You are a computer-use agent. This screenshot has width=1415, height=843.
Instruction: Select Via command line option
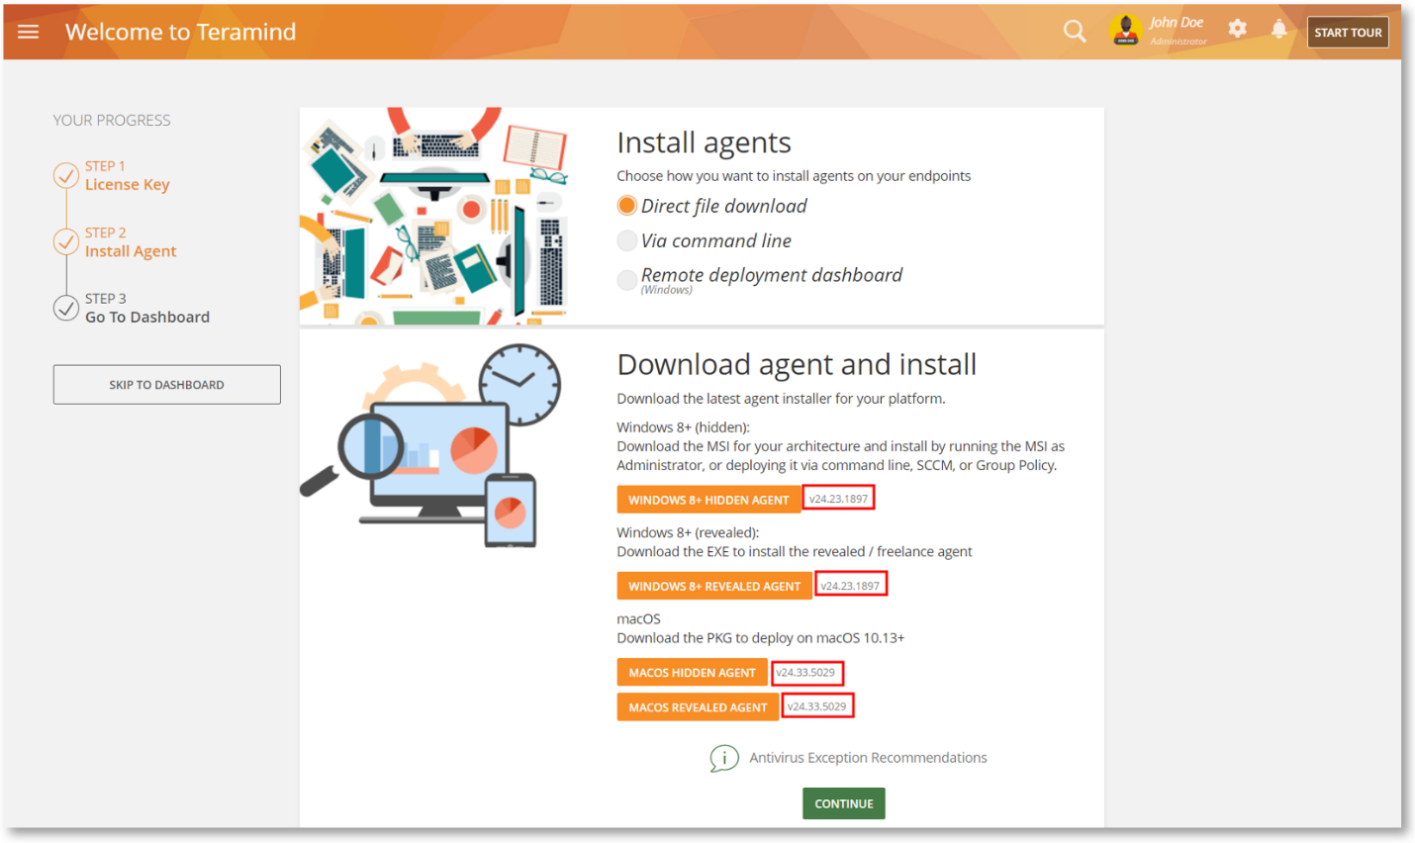[x=626, y=240]
